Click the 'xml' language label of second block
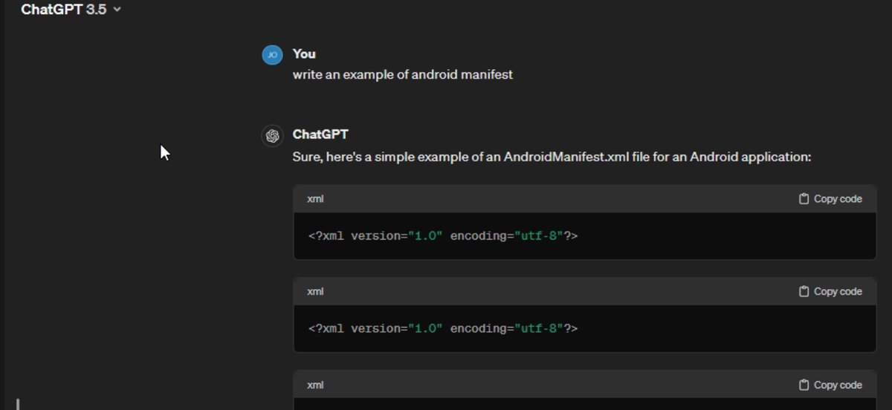The image size is (892, 410). coord(315,292)
